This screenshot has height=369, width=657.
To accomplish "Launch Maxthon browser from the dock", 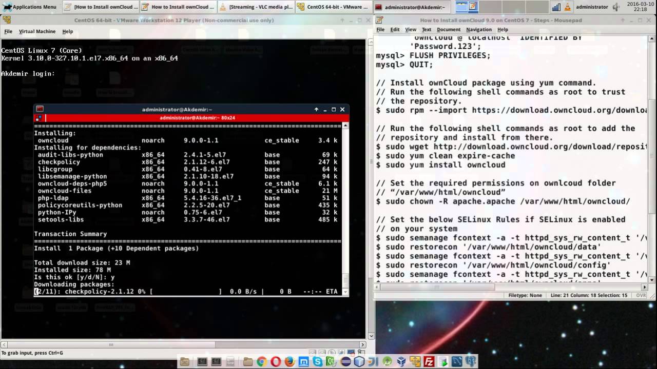I will click(303, 361).
